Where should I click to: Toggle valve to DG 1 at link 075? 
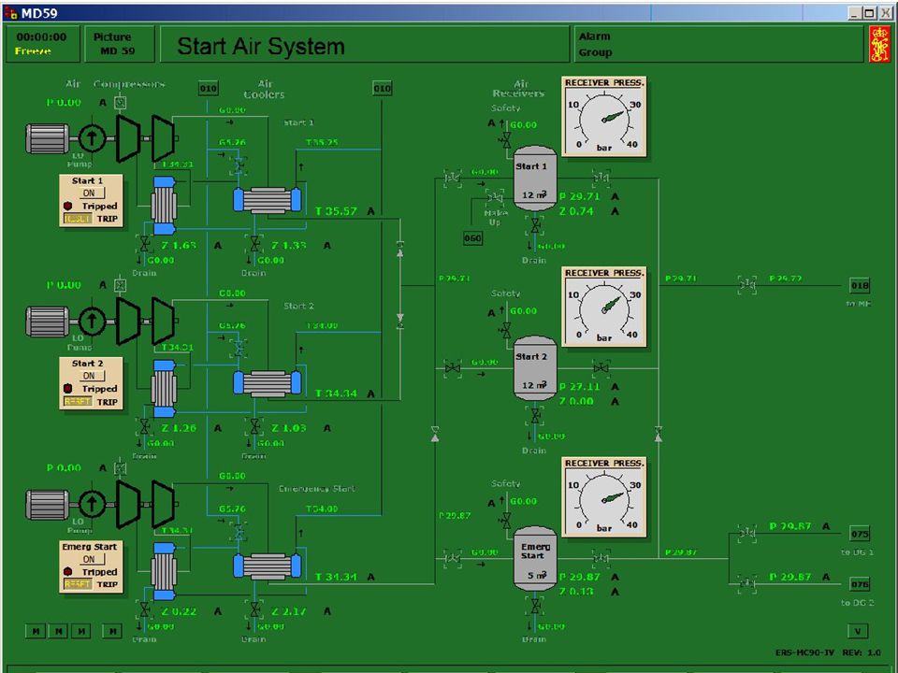pos(747,534)
